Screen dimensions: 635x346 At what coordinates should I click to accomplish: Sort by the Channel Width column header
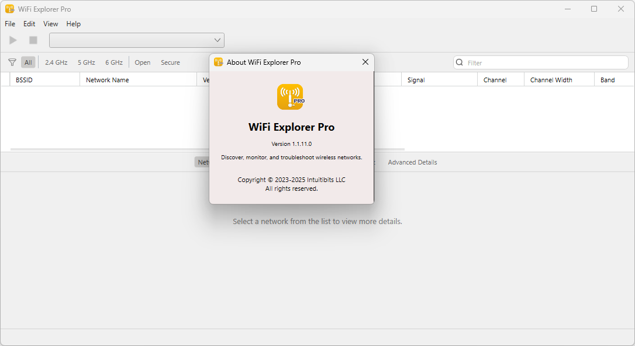pyautogui.click(x=559, y=79)
